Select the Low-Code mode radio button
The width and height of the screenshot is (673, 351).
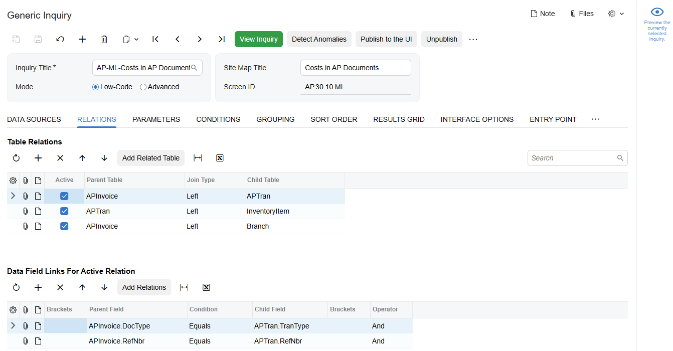tap(96, 87)
